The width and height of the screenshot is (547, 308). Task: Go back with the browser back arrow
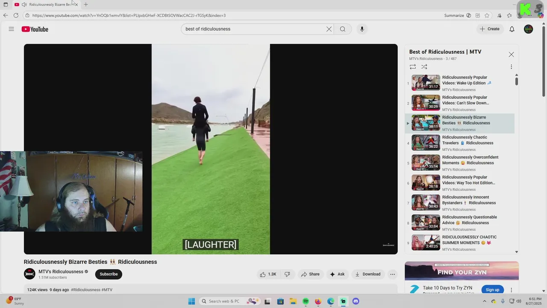[x=6, y=15]
